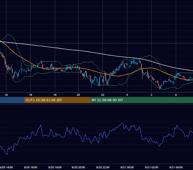This screenshot has height=170, width=193.
Task: Click the 9/20 16:00 date label
Action: (x=31, y=167)
